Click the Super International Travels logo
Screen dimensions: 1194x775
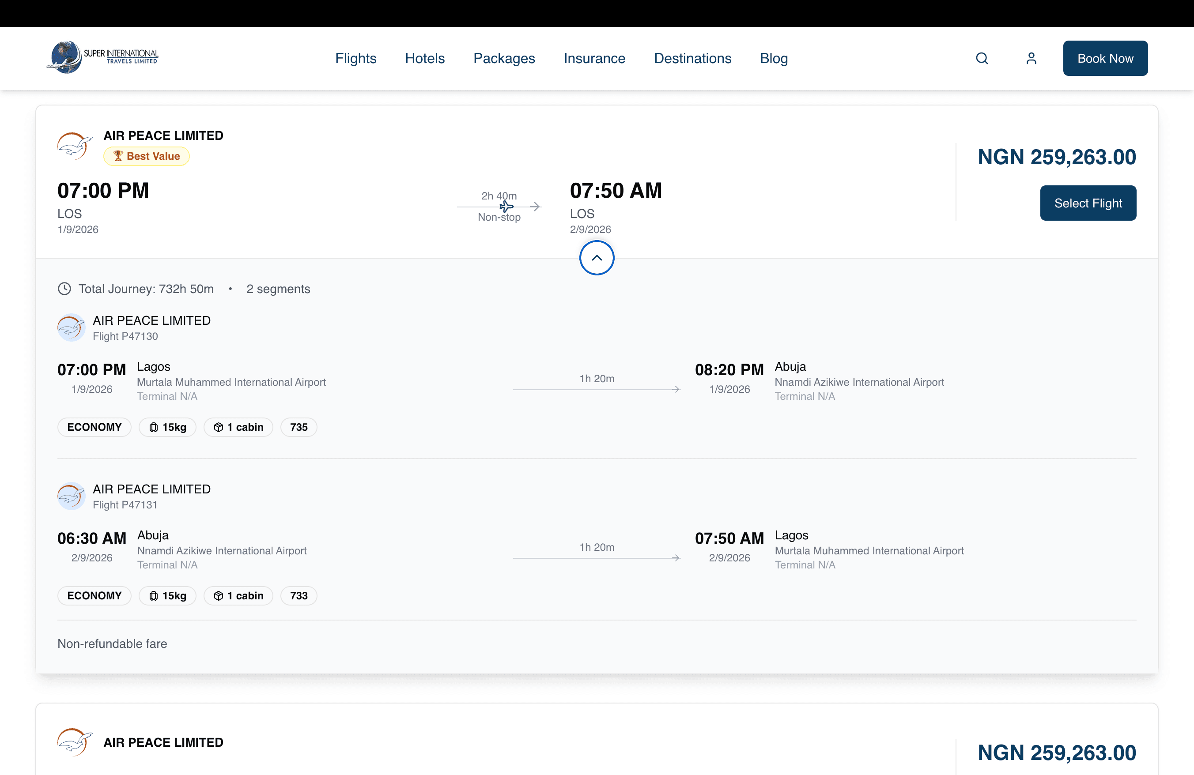pyautogui.click(x=102, y=57)
